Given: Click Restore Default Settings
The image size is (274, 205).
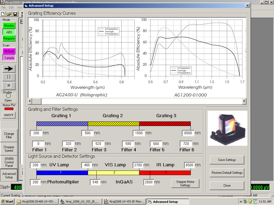Looking at the screenshot, I should click(227, 173).
